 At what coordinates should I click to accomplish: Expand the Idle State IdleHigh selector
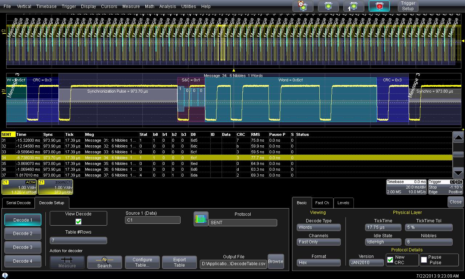(383, 242)
